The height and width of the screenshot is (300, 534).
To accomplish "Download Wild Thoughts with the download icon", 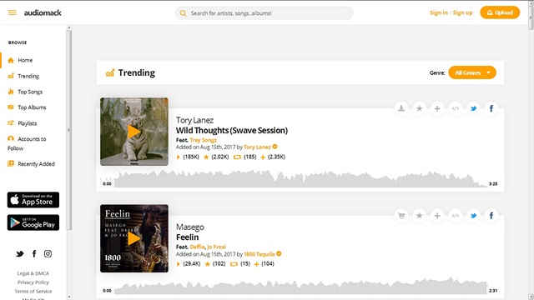I will (401, 108).
